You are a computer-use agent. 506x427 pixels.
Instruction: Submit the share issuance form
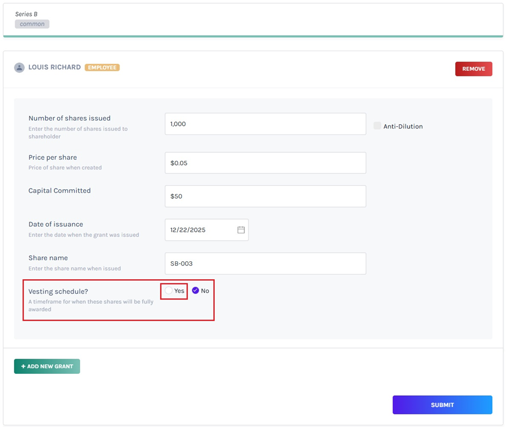(442, 405)
